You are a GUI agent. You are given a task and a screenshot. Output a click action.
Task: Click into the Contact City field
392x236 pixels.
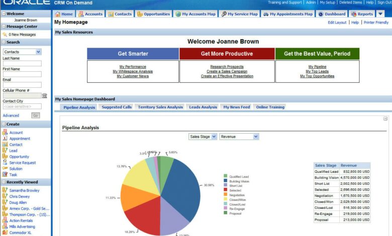click(22, 106)
